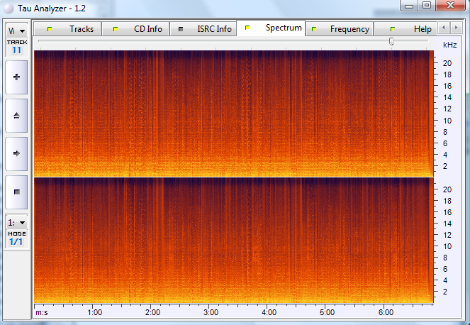Screen dimensions: 470x325
Task: Click the 2:00 mark on the timeline
Action: coord(153,312)
